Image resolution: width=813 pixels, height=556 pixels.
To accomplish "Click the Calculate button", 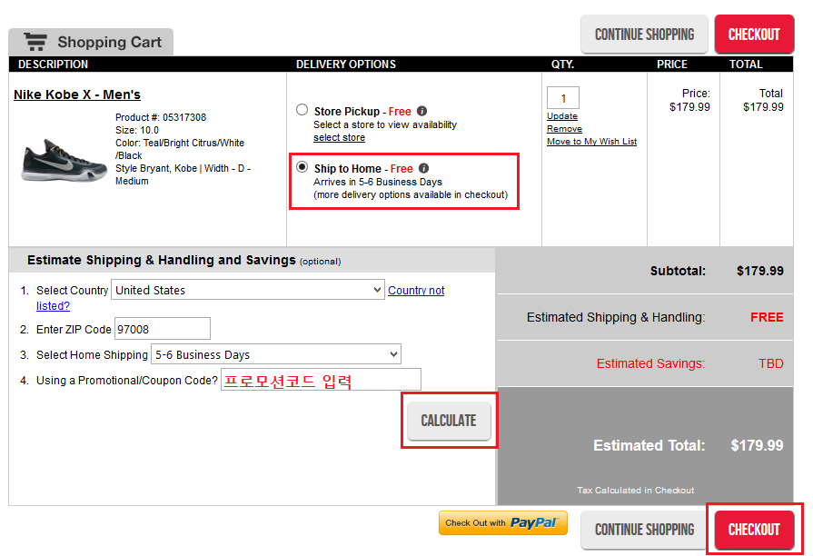I will click(449, 421).
